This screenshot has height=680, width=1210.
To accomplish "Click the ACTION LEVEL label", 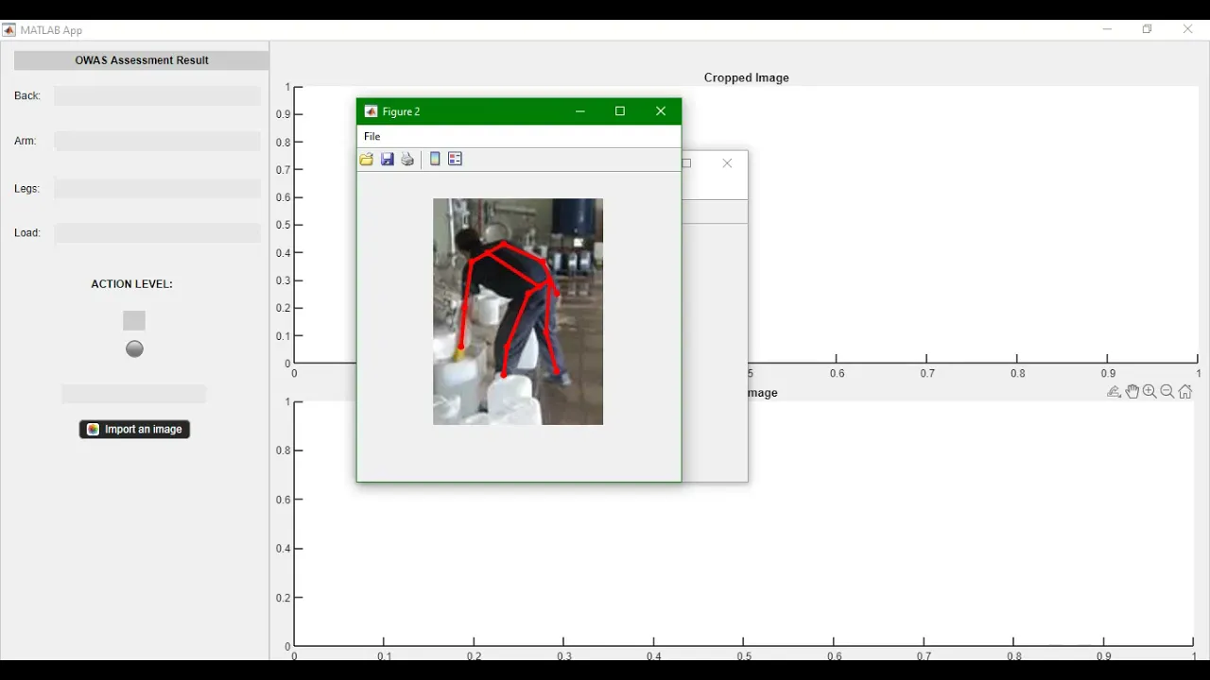I will [132, 284].
